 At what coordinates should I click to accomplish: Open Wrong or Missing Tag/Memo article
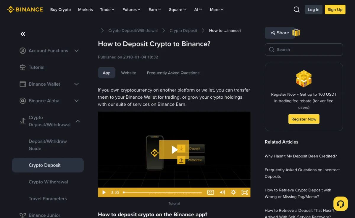pyautogui.click(x=298, y=193)
